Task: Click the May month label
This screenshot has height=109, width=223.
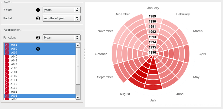Action: 196,77
